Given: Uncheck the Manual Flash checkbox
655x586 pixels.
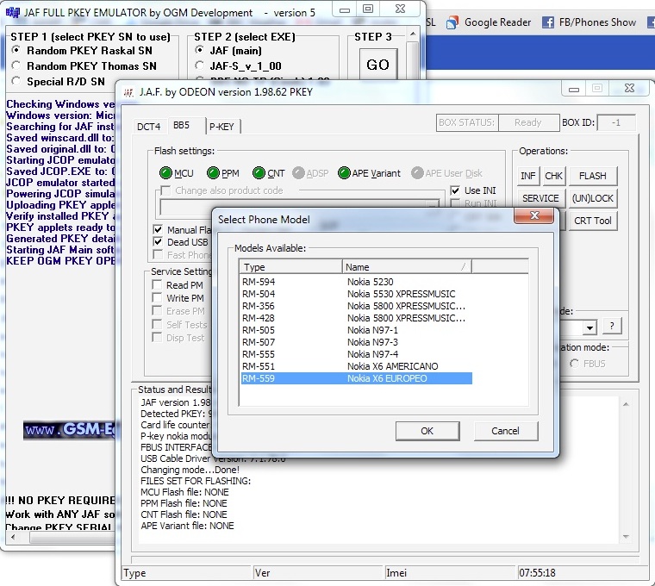Looking at the screenshot, I should click(158, 230).
